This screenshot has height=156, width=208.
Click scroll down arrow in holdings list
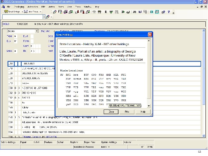pyautogui.click(x=149, y=105)
